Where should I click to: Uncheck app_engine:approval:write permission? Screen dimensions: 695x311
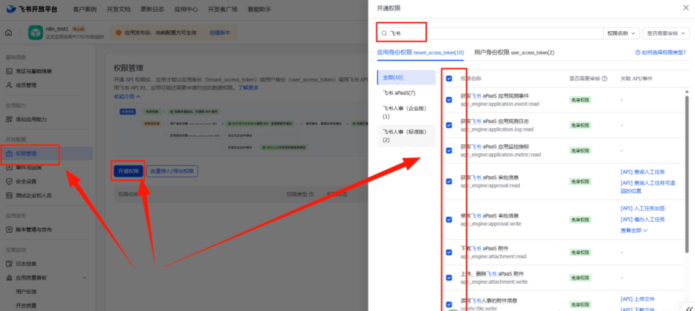click(449, 220)
